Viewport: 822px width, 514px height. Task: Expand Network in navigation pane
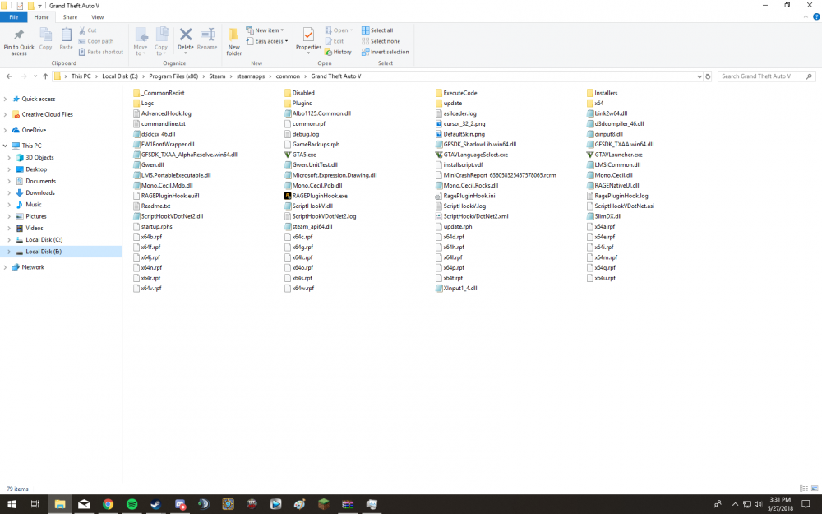(x=5, y=267)
